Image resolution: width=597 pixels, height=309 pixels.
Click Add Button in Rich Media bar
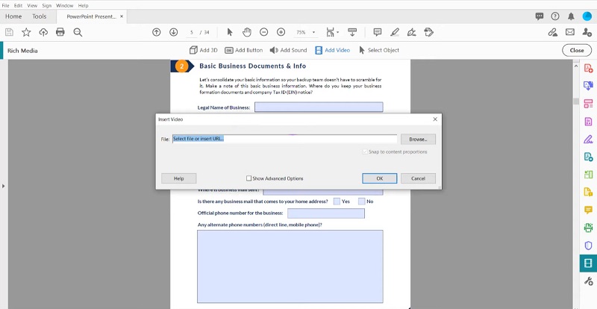[244, 50]
